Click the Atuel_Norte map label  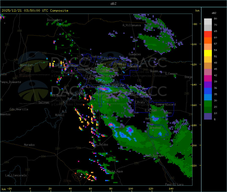(x=120, y=85)
